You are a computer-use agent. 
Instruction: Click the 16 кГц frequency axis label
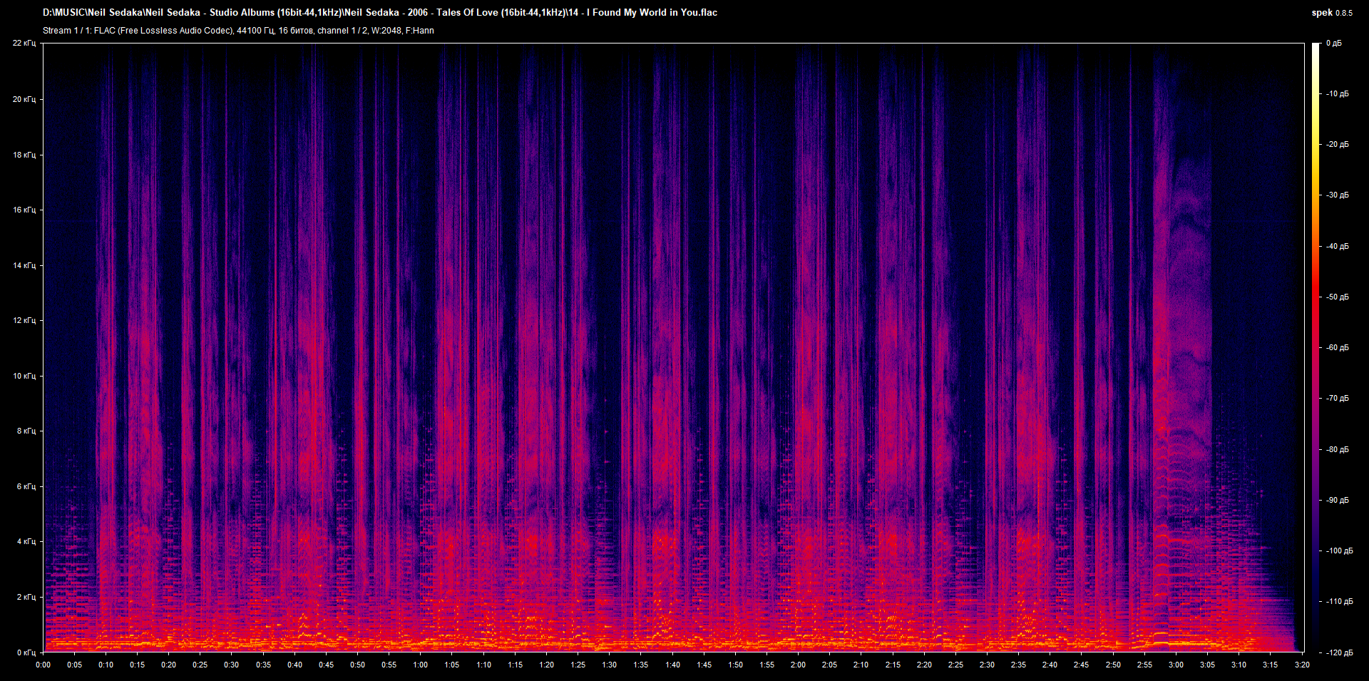tap(24, 210)
